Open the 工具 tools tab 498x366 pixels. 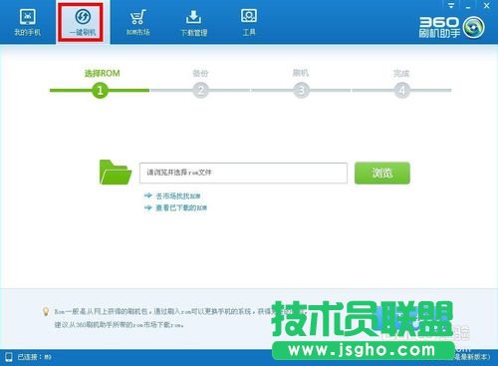(x=249, y=23)
